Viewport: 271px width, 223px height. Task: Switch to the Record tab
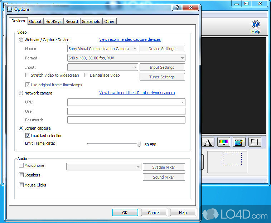click(x=72, y=21)
